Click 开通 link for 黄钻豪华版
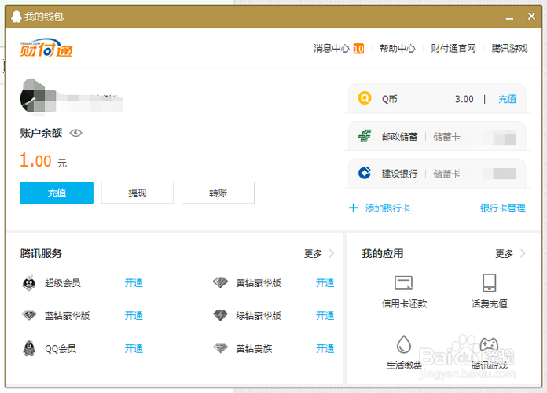The height and width of the screenshot is (393, 547). click(325, 283)
